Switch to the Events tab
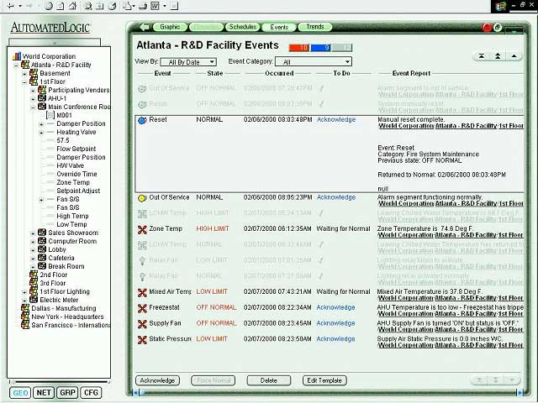 279,27
